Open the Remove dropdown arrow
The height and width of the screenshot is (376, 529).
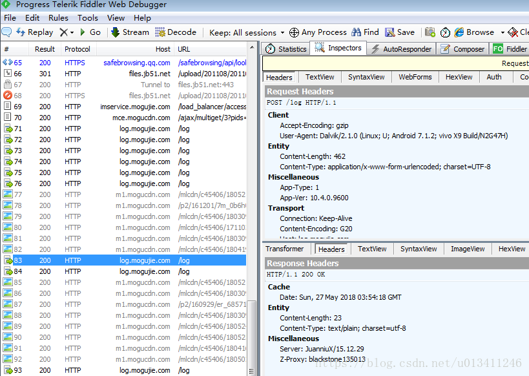pos(72,33)
